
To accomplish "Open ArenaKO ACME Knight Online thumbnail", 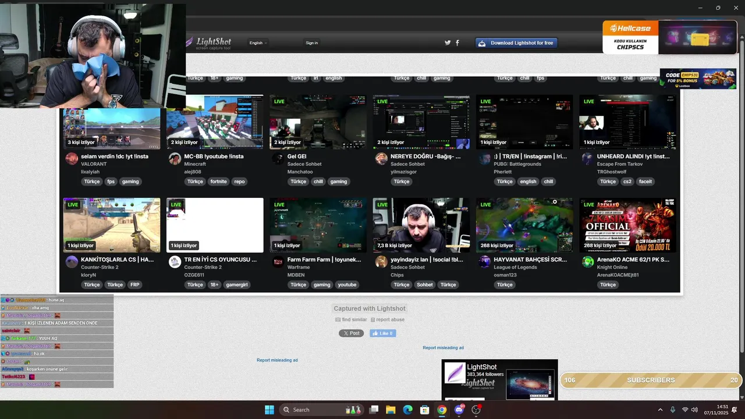I will point(627,225).
